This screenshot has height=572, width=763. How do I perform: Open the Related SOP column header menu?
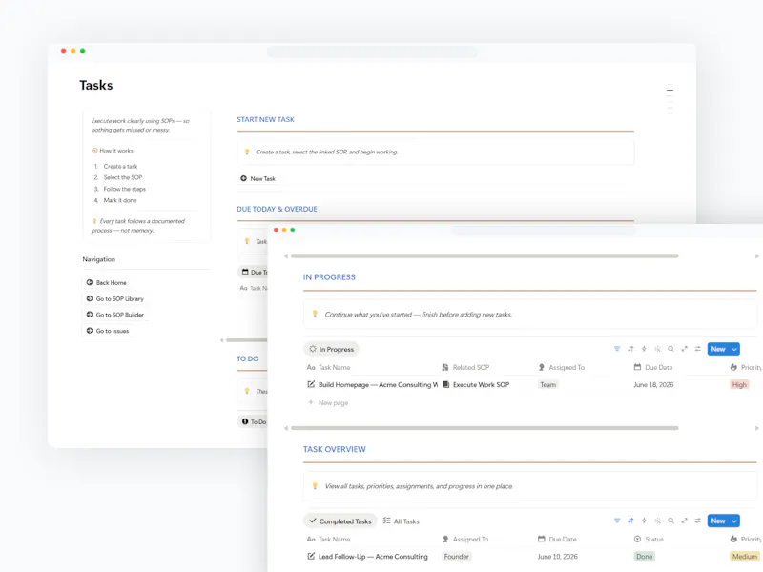(465, 367)
